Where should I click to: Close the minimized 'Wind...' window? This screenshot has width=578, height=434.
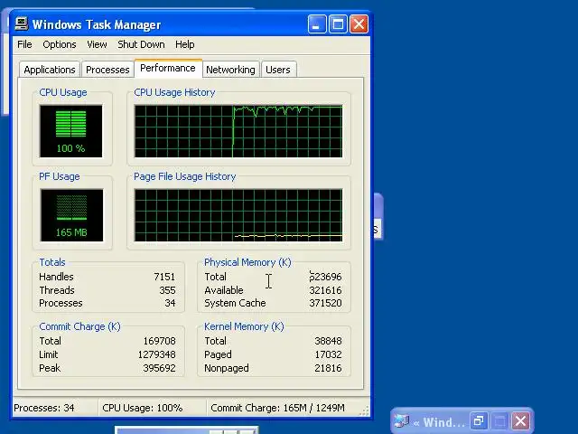click(x=521, y=420)
